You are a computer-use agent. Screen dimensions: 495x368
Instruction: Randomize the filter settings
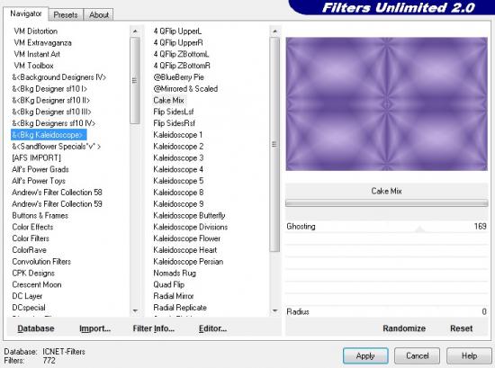(x=404, y=328)
